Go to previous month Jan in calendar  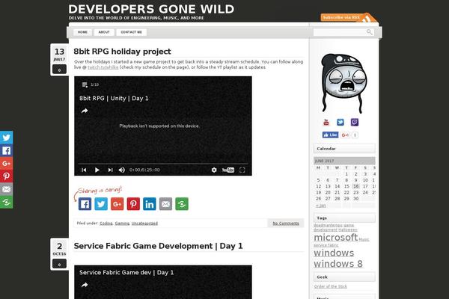pos(321,206)
